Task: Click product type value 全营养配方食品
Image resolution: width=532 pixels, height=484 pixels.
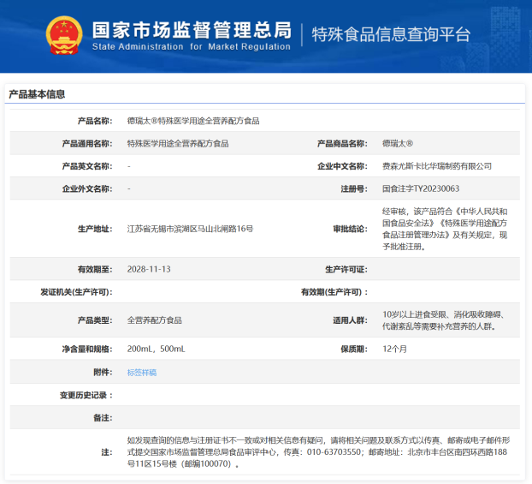Action: point(154,320)
